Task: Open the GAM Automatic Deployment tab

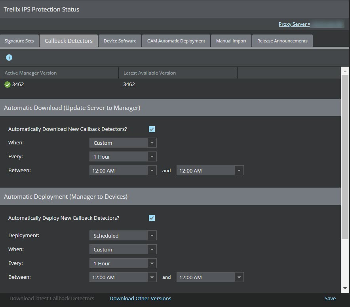Action: tap(176, 41)
